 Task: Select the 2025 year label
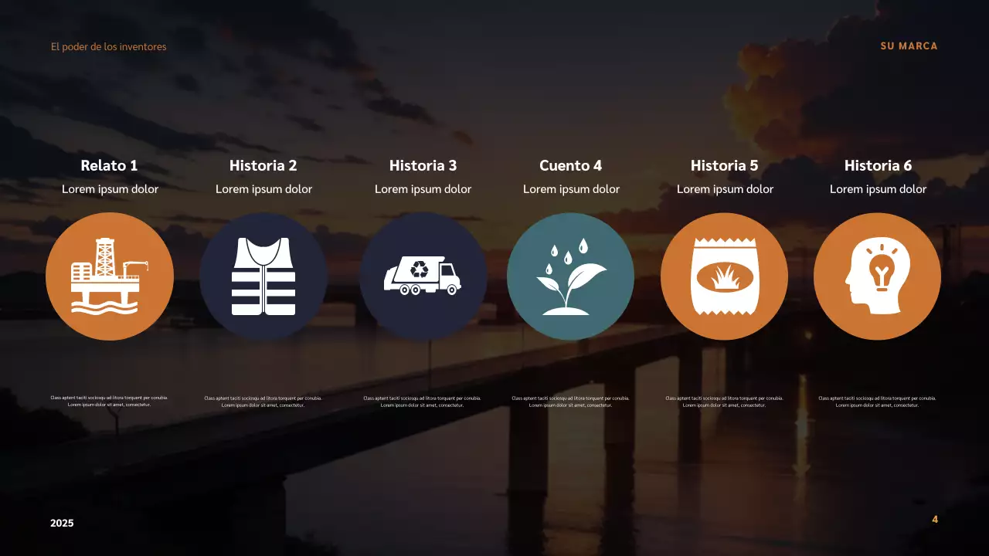[x=62, y=523]
